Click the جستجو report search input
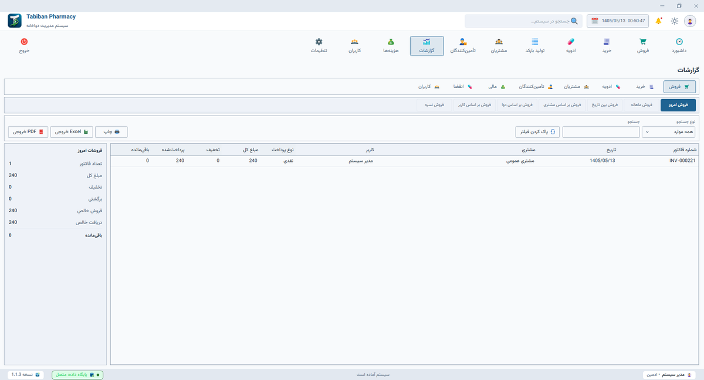The image size is (704, 380). (x=601, y=132)
